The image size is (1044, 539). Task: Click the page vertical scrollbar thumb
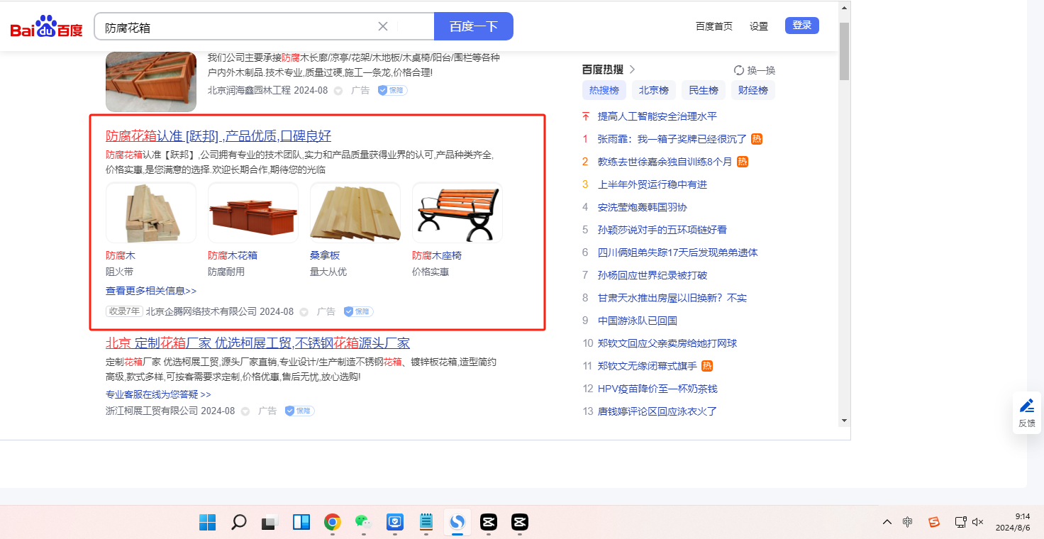tap(844, 51)
